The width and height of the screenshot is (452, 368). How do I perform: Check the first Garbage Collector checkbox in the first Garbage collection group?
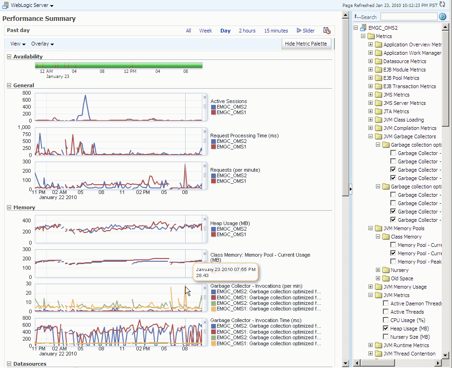[x=393, y=153]
